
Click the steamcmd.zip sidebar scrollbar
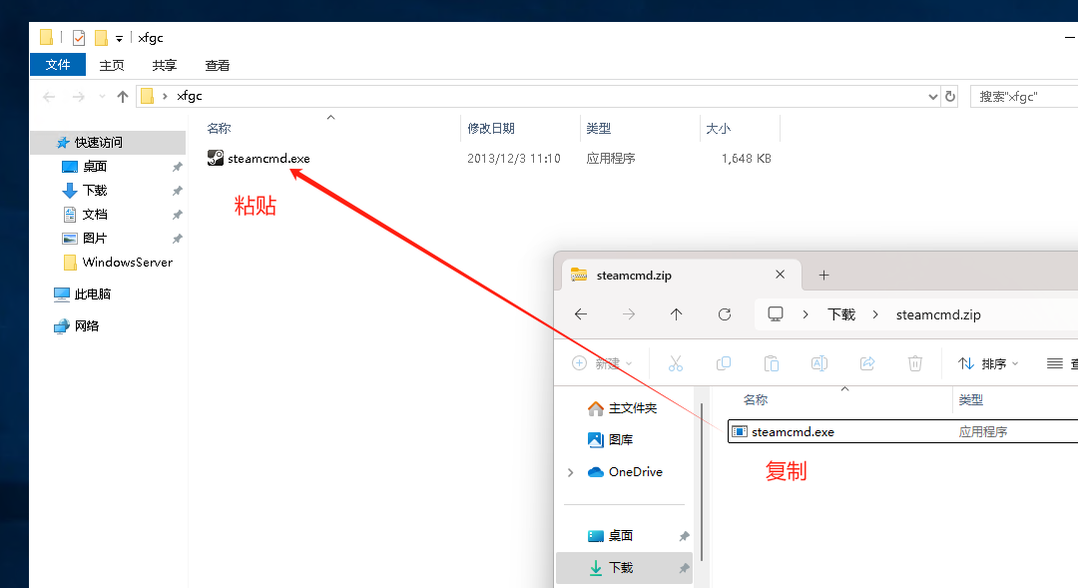(x=702, y=482)
